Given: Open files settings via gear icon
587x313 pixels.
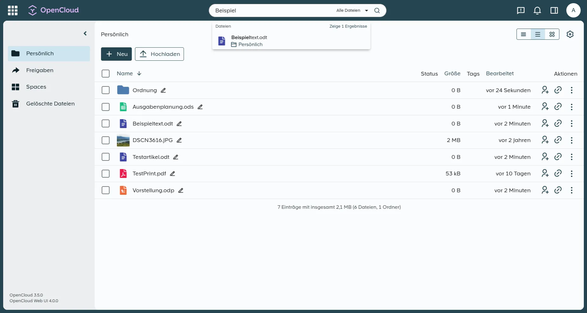Looking at the screenshot, I should pyautogui.click(x=570, y=34).
